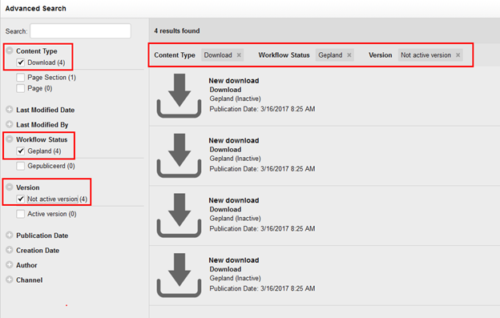Expand the Last Modified Date facet
Viewport: 500px width, 318px height.
(10, 109)
